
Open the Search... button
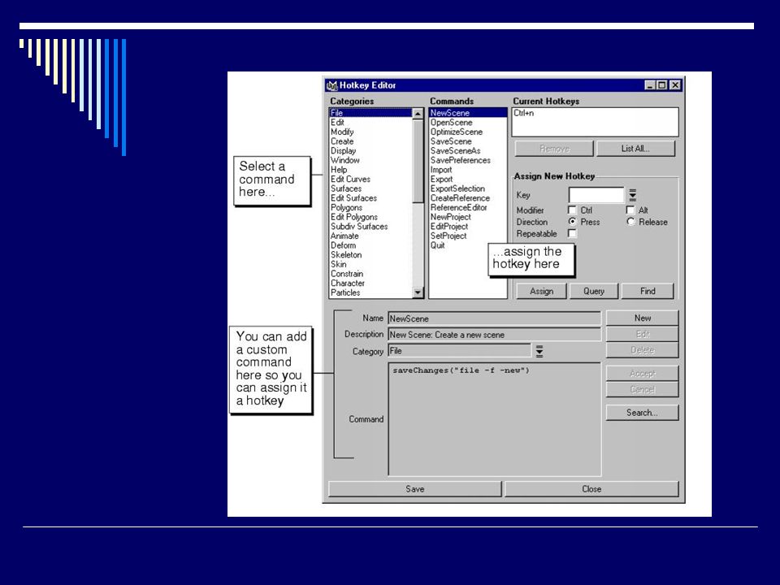[642, 413]
